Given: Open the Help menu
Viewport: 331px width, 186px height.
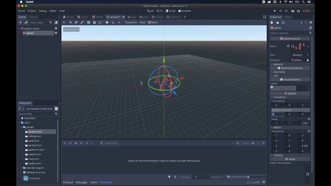Looking at the screenshot, I should [62, 11].
